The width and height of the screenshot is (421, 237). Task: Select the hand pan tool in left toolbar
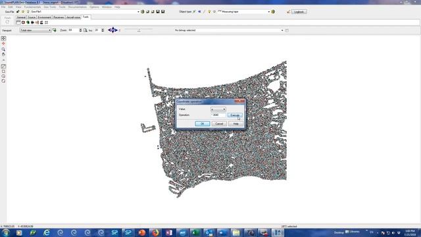pos(3,55)
